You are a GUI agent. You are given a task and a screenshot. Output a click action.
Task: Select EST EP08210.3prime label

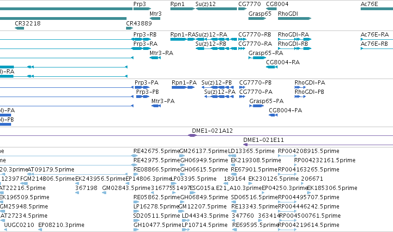coord(61,225)
